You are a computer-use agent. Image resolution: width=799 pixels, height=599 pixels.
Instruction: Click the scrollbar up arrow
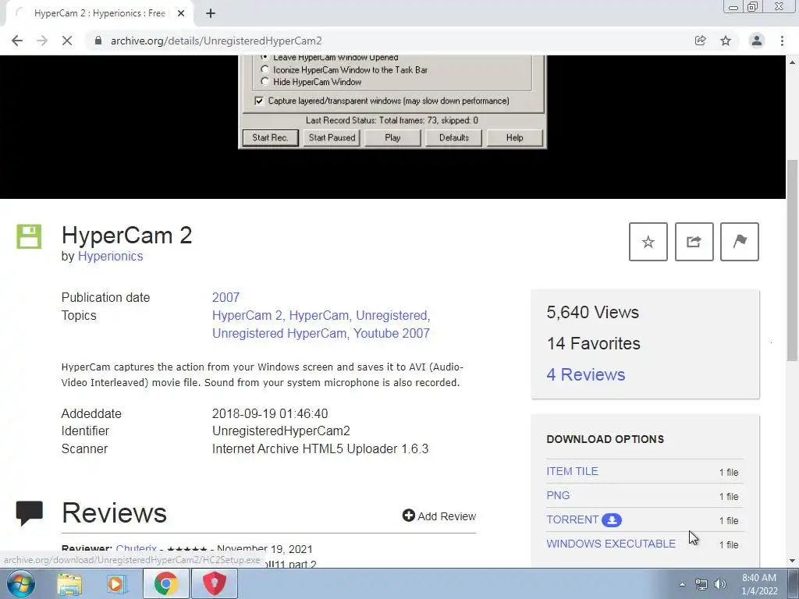[x=793, y=62]
